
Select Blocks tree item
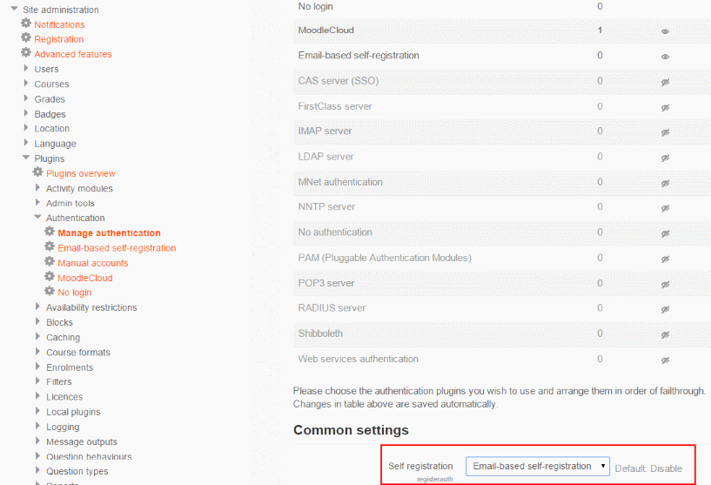pos(59,322)
